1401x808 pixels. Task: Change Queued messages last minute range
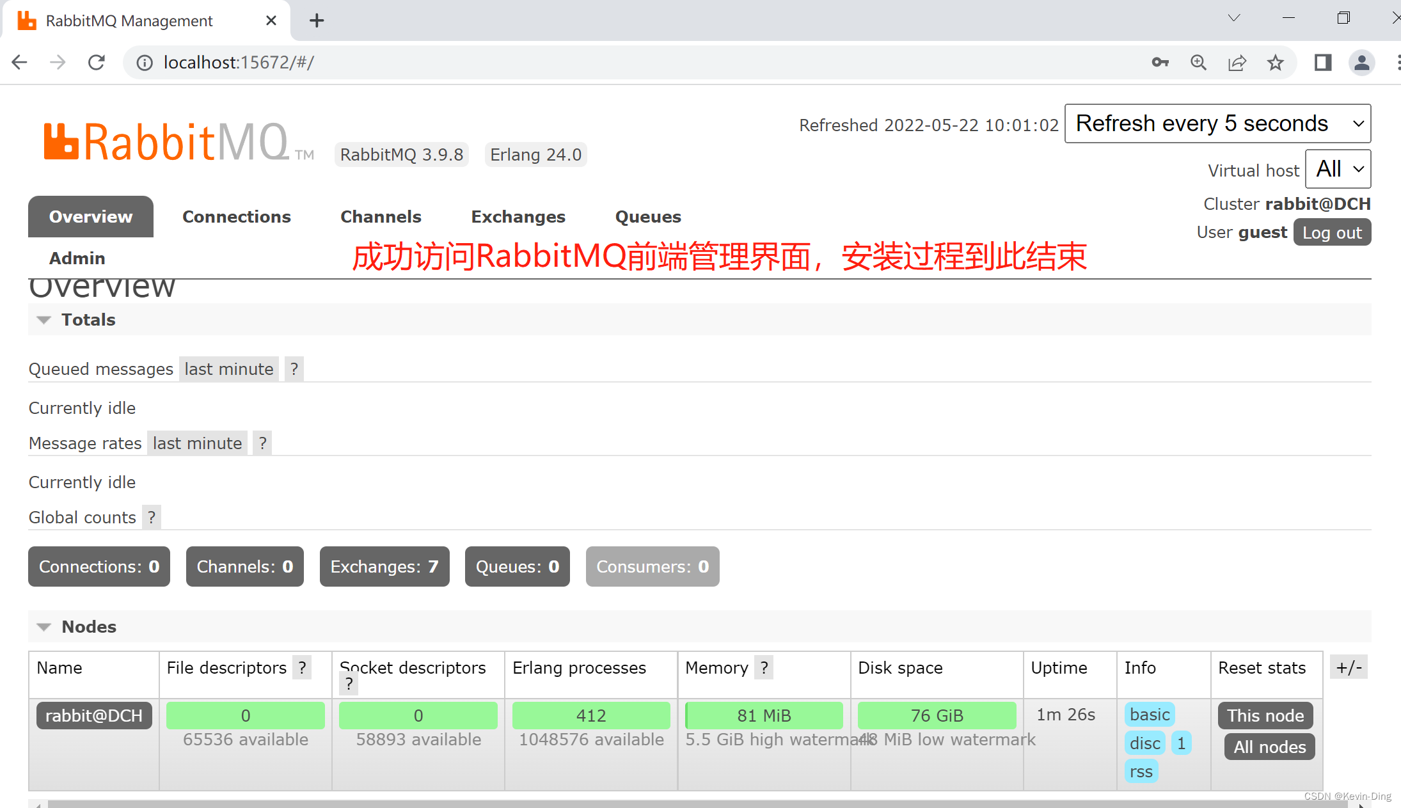pos(229,369)
